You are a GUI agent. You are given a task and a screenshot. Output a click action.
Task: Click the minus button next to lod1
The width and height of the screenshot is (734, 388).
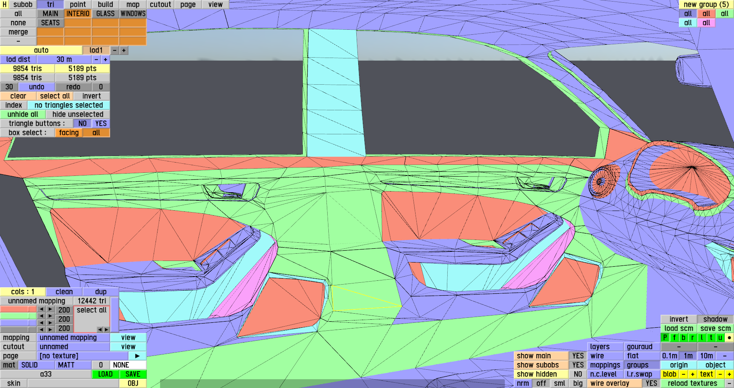(x=115, y=50)
